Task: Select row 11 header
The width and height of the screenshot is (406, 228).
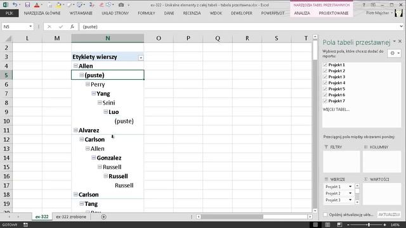Action: click(x=6, y=130)
